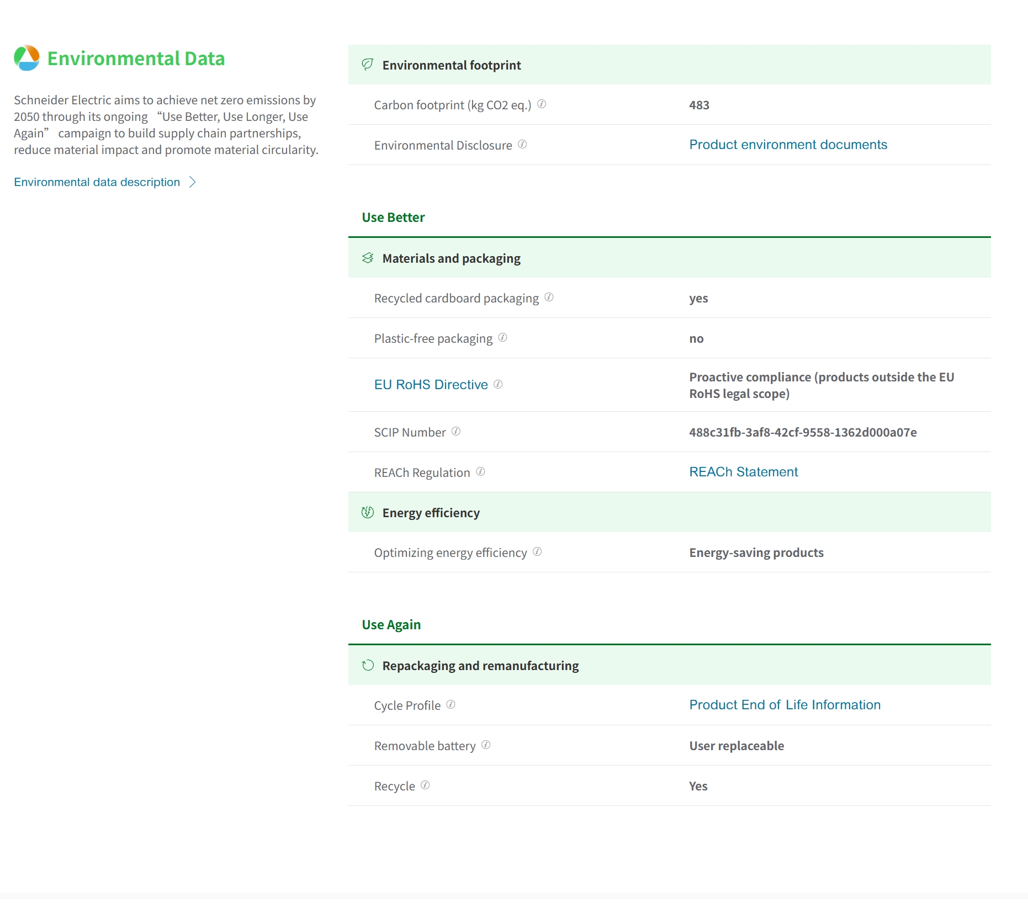Click info icon beside Optimizing energy efficiency
This screenshot has height=903, width=1028.
point(537,551)
